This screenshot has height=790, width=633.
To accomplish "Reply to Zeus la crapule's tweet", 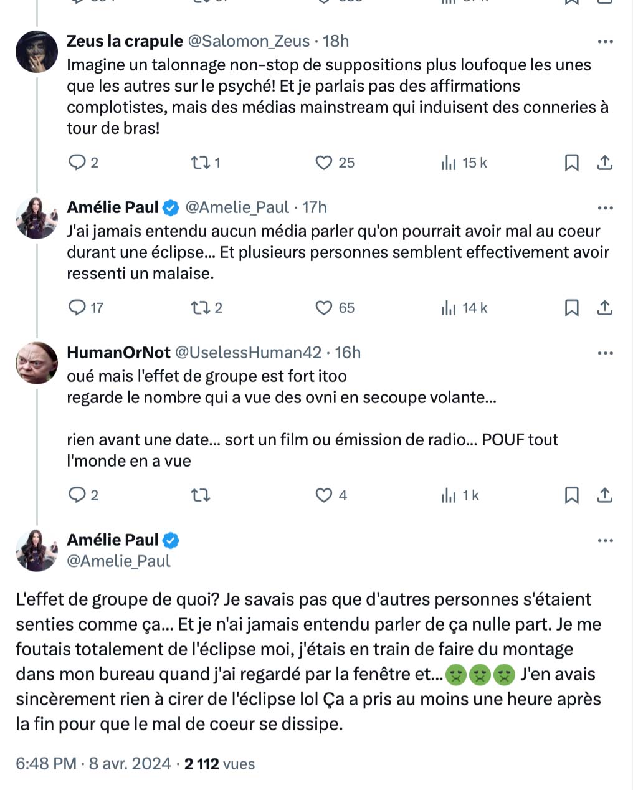I will pyautogui.click(x=77, y=163).
